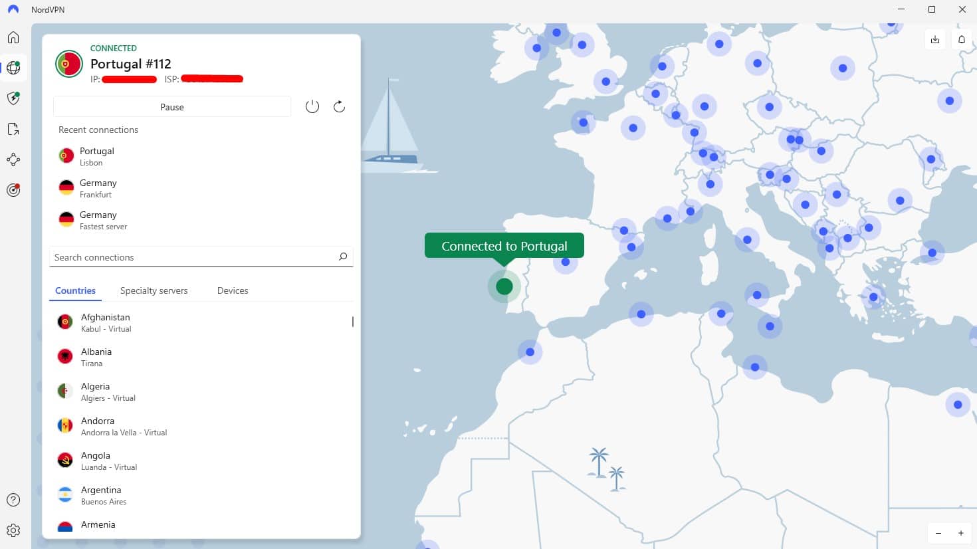This screenshot has height=549, width=977.
Task: Click the green Portugal map pin
Action: tap(504, 286)
